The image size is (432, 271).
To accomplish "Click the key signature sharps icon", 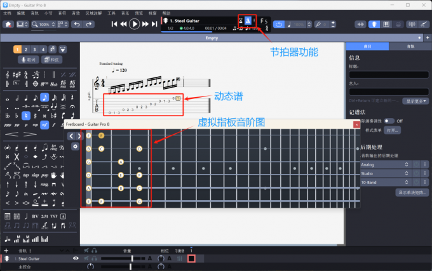I will pos(17,74).
